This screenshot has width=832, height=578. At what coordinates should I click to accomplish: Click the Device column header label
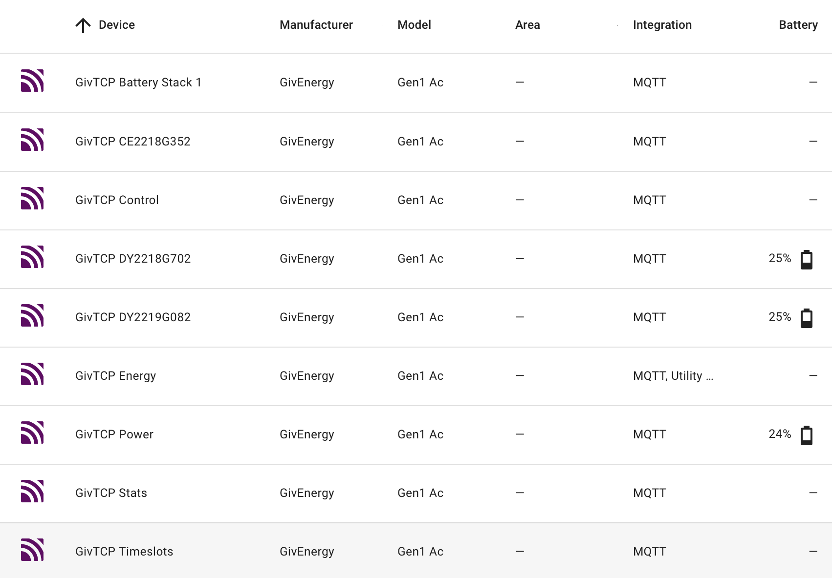[117, 25]
